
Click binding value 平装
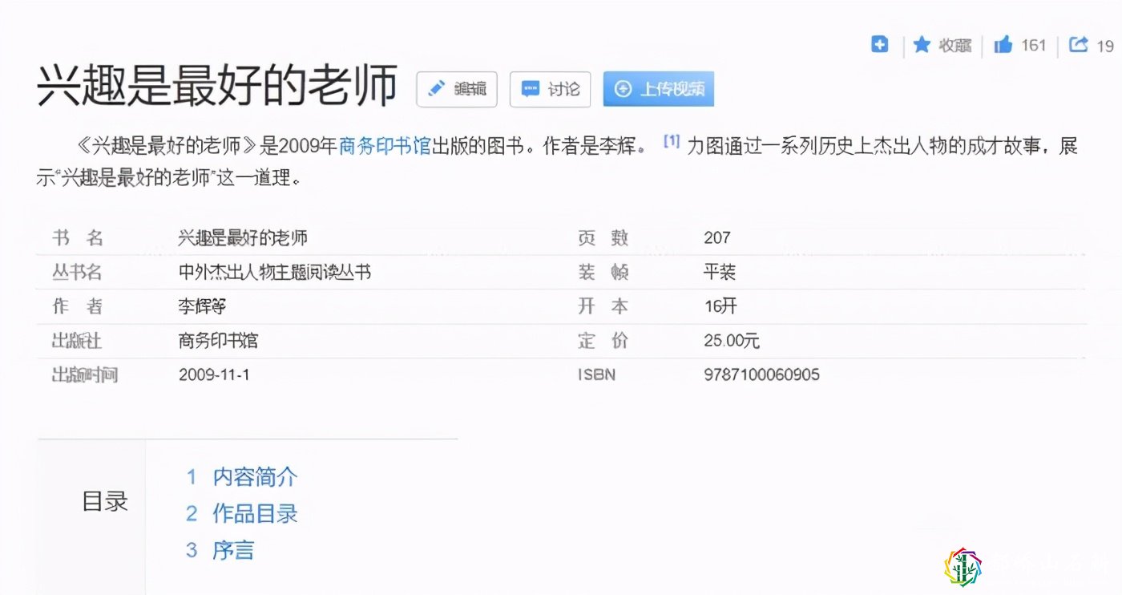[x=720, y=273]
